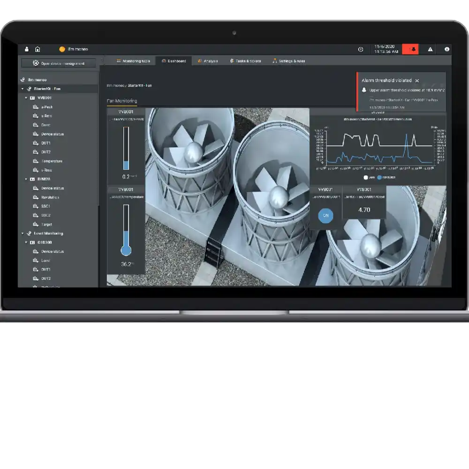The image size is (469, 469).
Task: Open the info circle icon in the top-right corner
Action: pos(447,49)
